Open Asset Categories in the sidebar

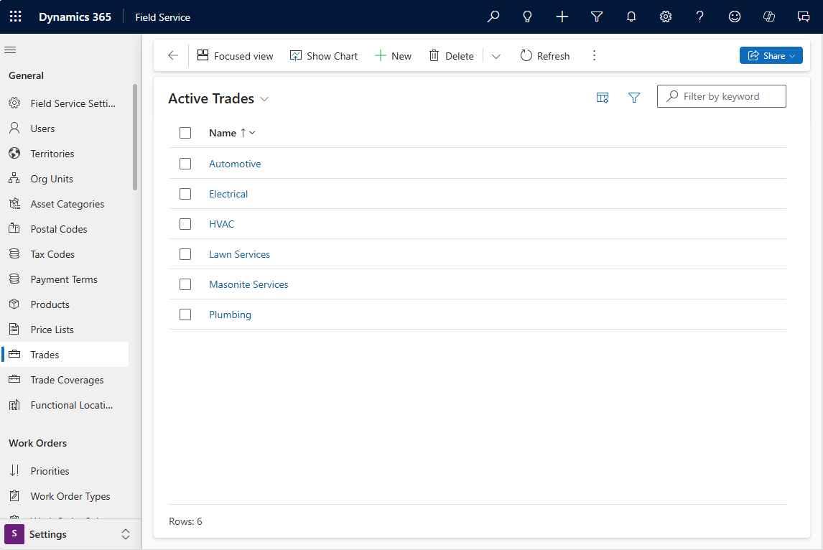pyautogui.click(x=65, y=204)
